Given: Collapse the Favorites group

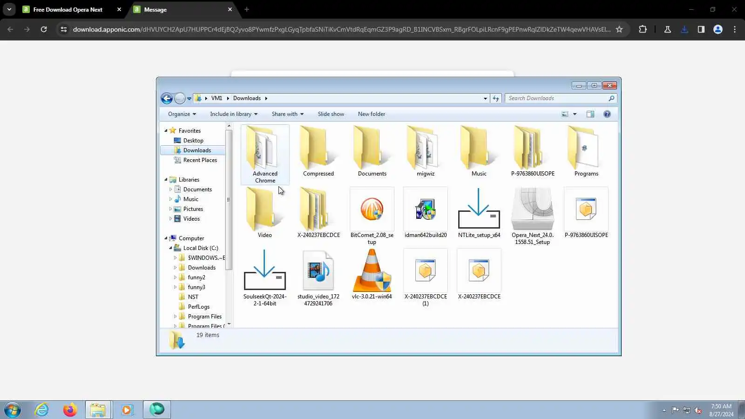Looking at the screenshot, I should (166, 131).
